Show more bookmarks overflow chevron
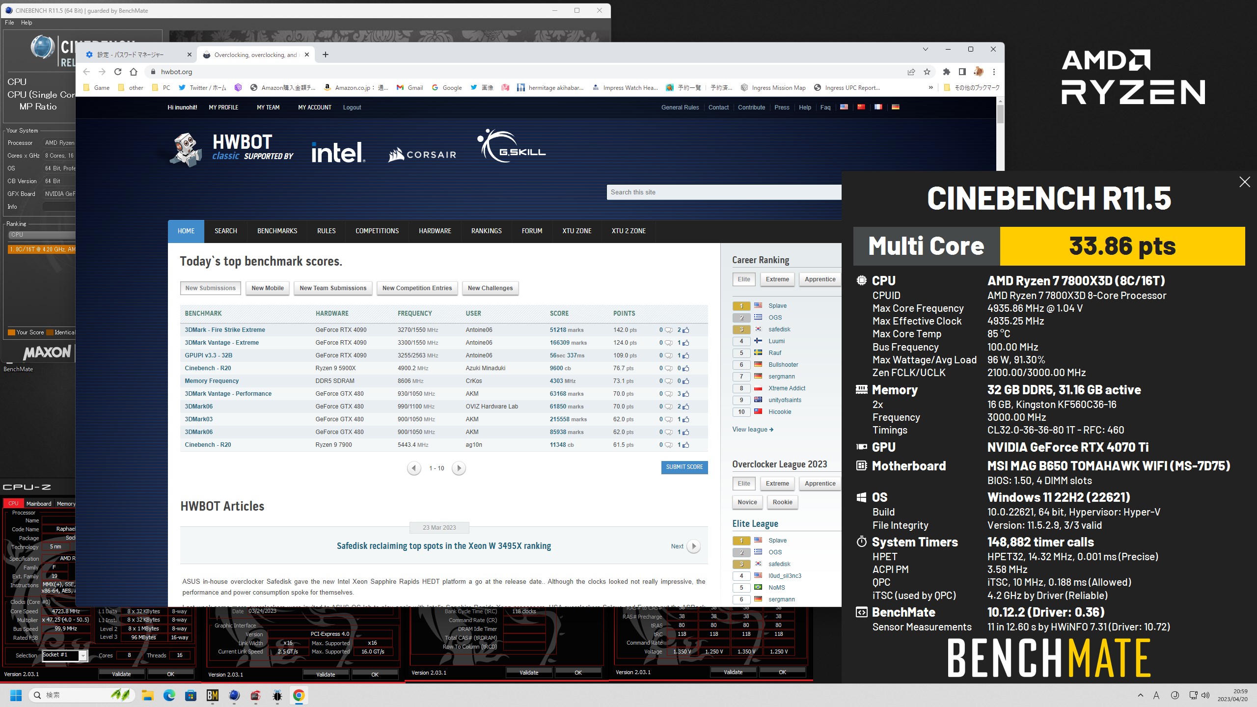This screenshot has height=707, width=1257. (930, 87)
